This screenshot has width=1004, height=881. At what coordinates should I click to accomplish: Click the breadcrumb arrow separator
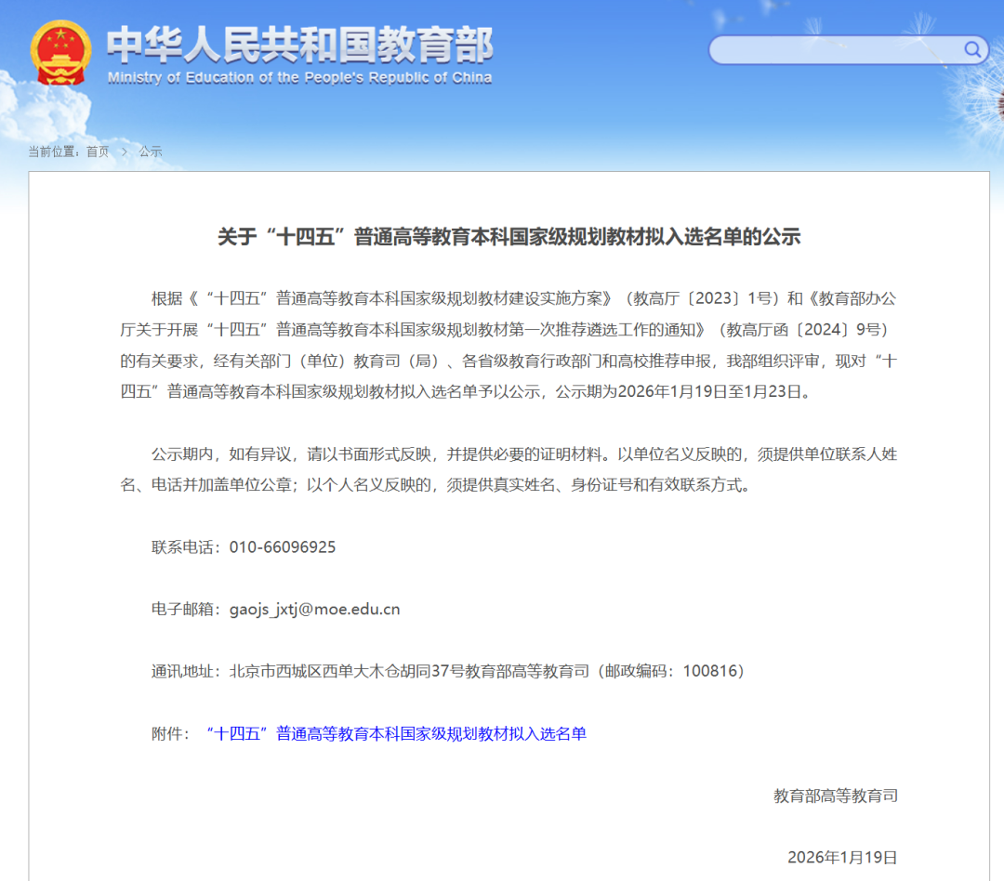pyautogui.click(x=124, y=151)
